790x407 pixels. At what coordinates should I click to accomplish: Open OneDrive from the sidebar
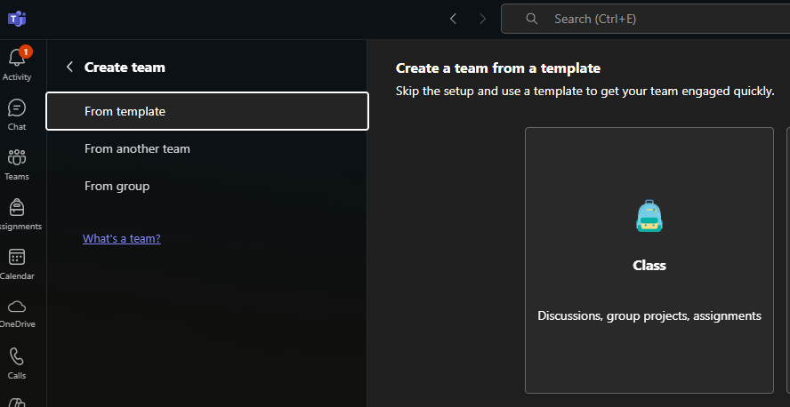(16, 313)
